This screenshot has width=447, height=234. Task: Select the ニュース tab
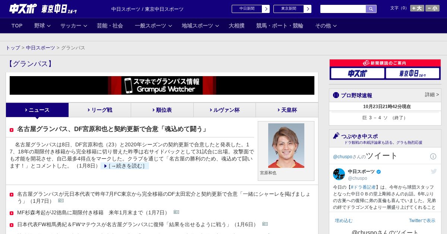click(37, 110)
